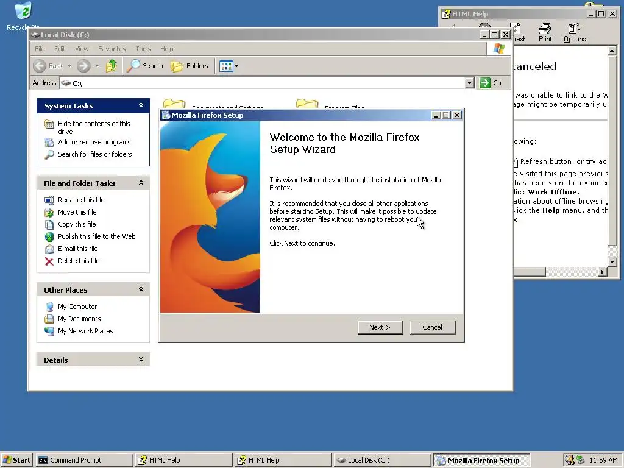Switch to Command Prompt on taskbar
The height and width of the screenshot is (468, 624).
84,460
